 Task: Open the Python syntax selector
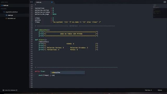(160, 90)
